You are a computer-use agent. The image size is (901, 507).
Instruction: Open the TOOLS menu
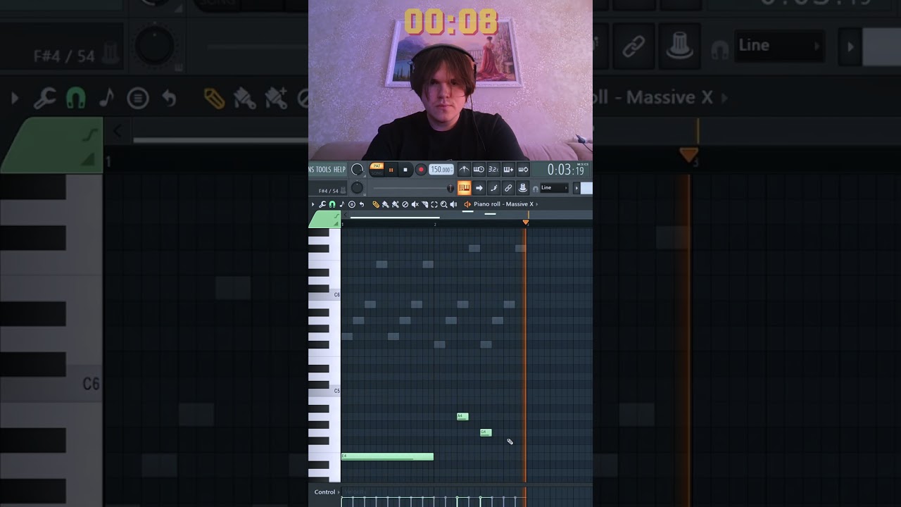[323, 170]
